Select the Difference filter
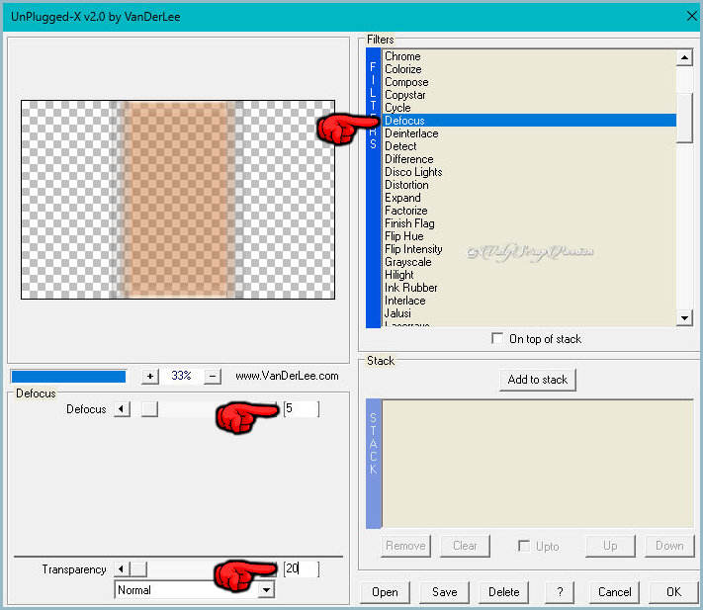This screenshot has width=703, height=610. (x=530, y=159)
